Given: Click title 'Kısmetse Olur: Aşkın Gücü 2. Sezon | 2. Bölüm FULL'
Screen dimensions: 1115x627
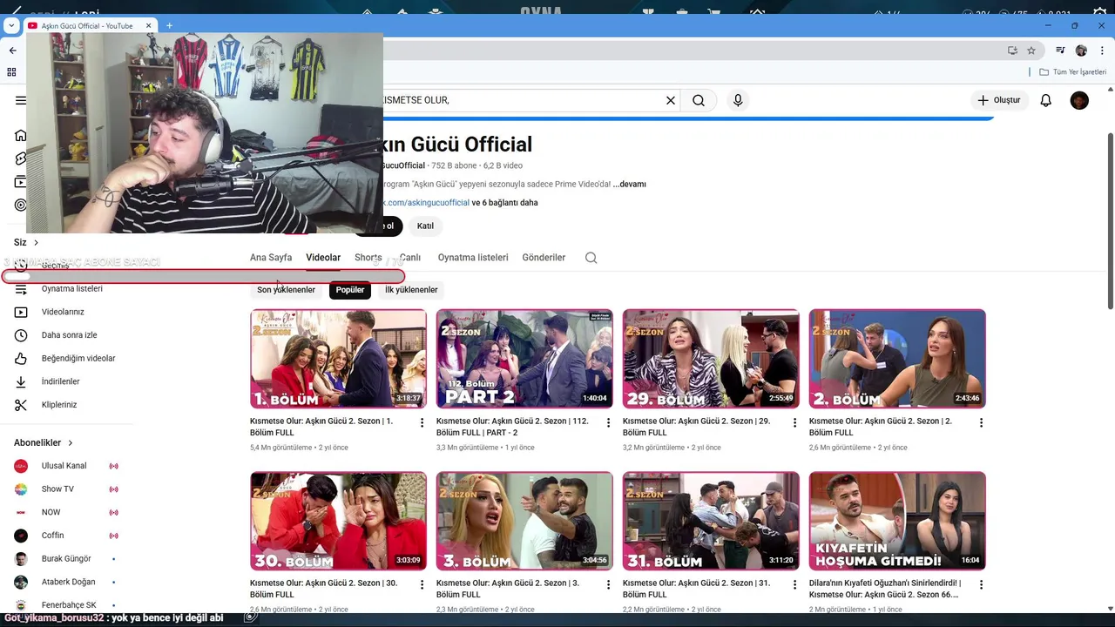Looking at the screenshot, I should pos(881,427).
